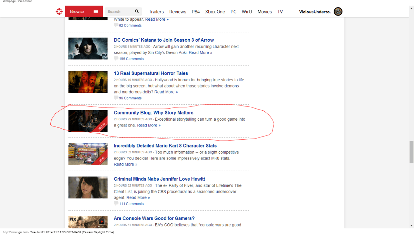414x234 pixels.
Task: Click comment bubble icon beside 111 Comments
Action: pos(116,203)
